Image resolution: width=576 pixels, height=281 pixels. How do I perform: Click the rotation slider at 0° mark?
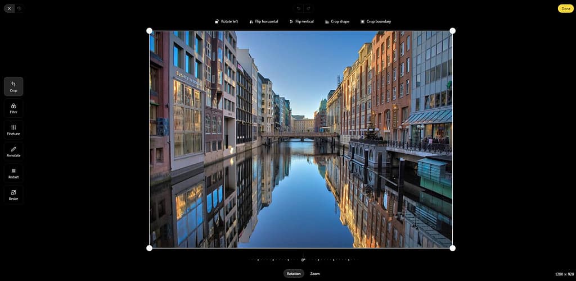[x=303, y=260]
